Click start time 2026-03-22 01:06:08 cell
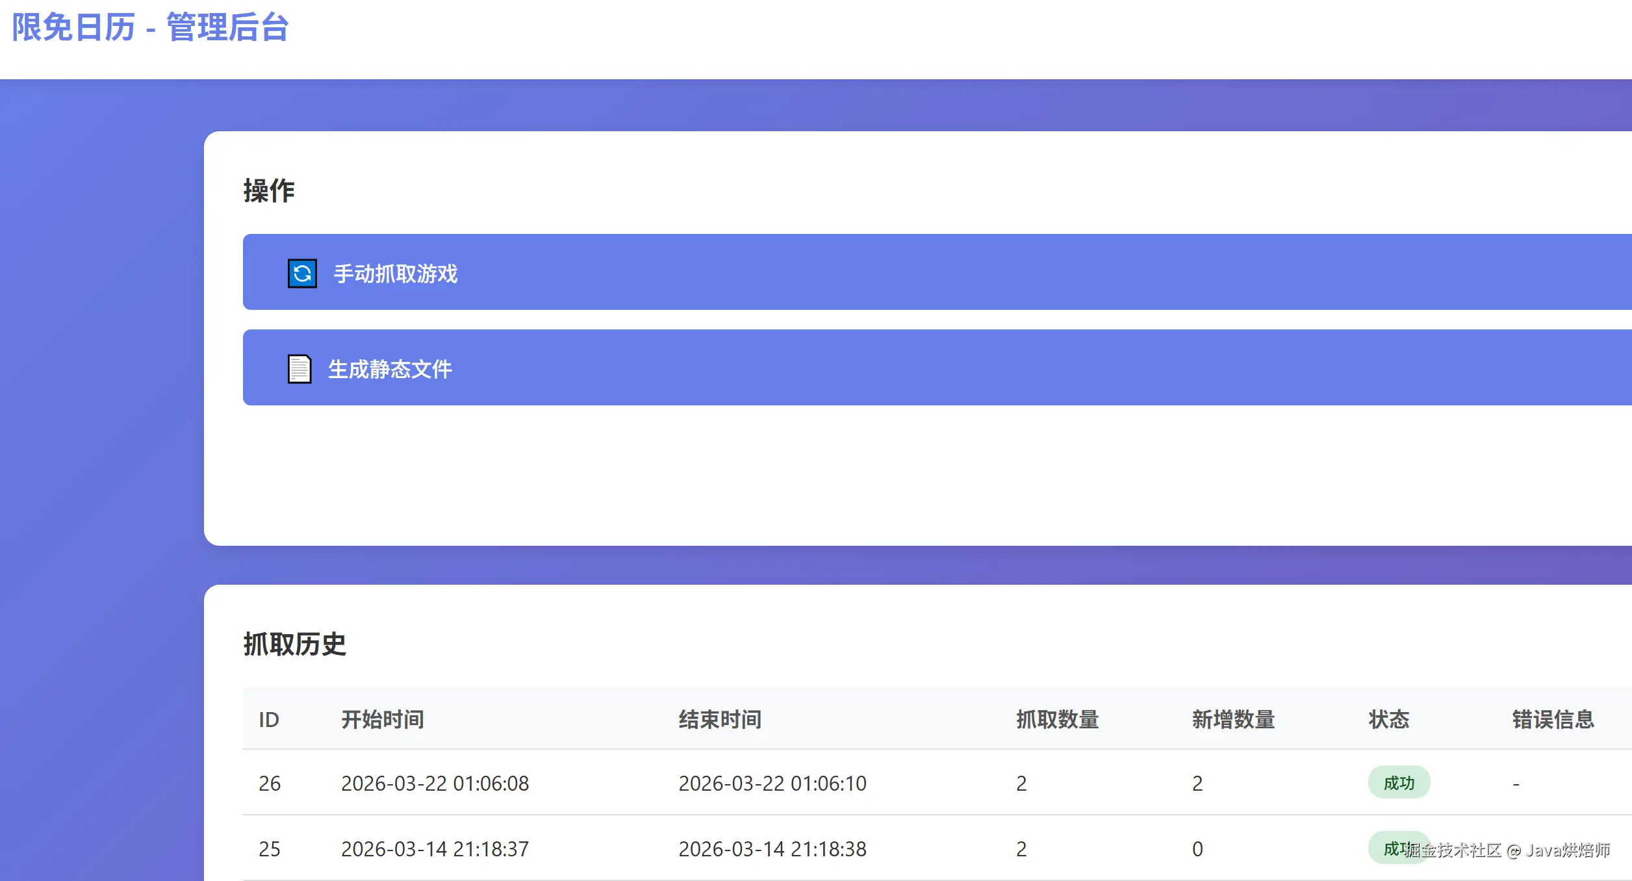 435,784
